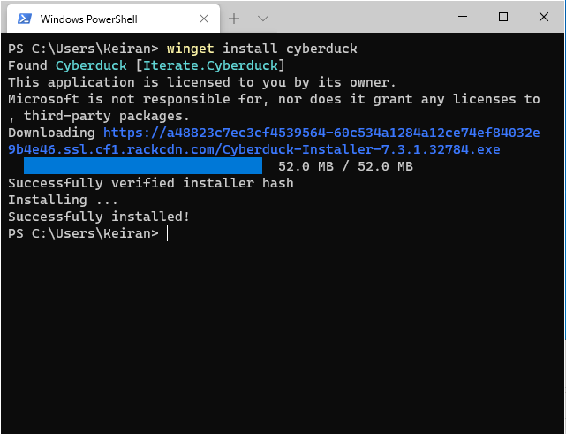Click the yellow winget command word
Image resolution: width=566 pixels, height=434 pixels.
190,49
